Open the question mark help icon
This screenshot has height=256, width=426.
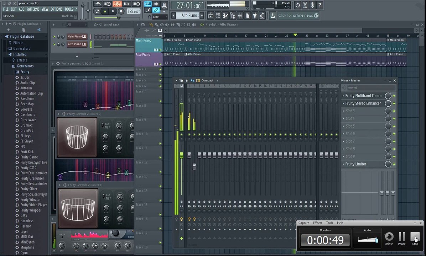(320, 5)
